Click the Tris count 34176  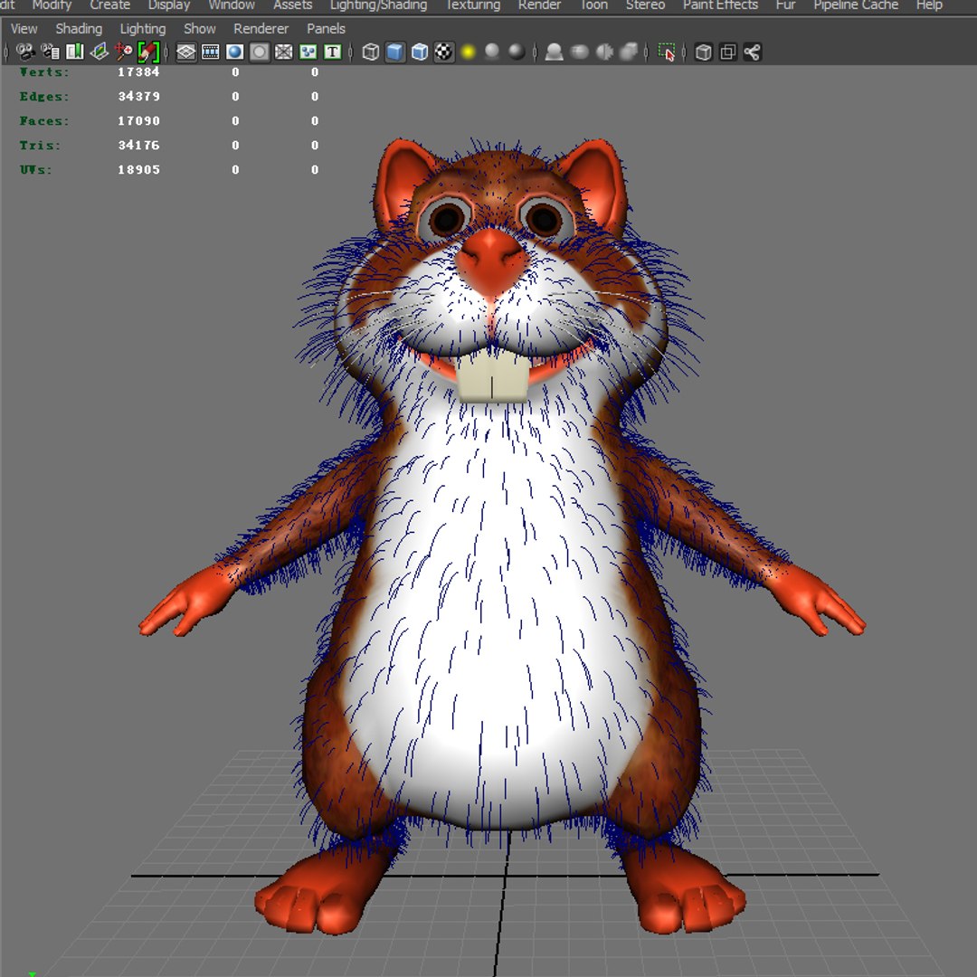[x=139, y=145]
